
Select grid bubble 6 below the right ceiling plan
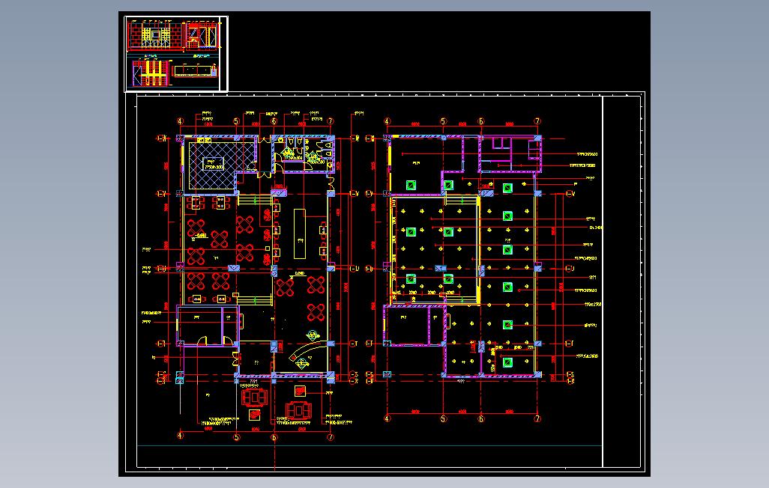pyautogui.click(x=481, y=418)
